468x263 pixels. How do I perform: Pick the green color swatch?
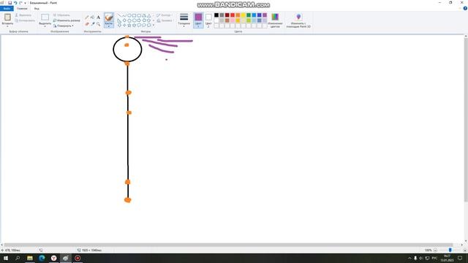(249, 15)
